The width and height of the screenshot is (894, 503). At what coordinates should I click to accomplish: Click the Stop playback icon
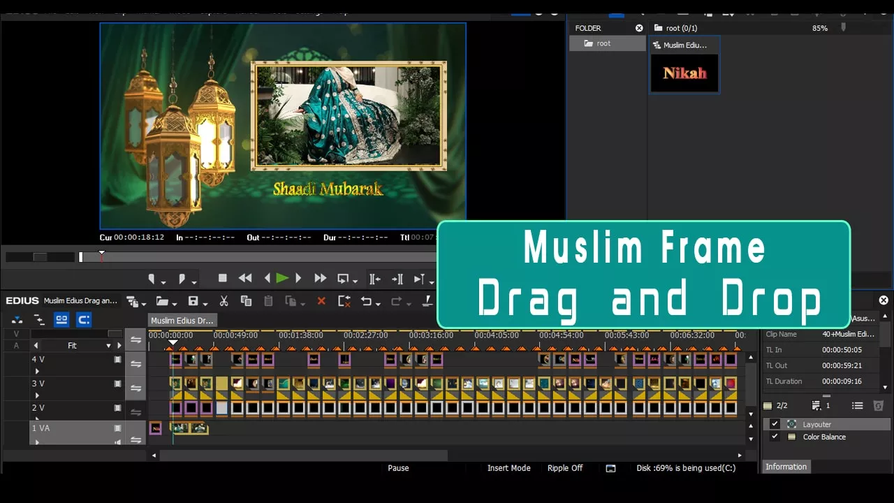pos(222,278)
